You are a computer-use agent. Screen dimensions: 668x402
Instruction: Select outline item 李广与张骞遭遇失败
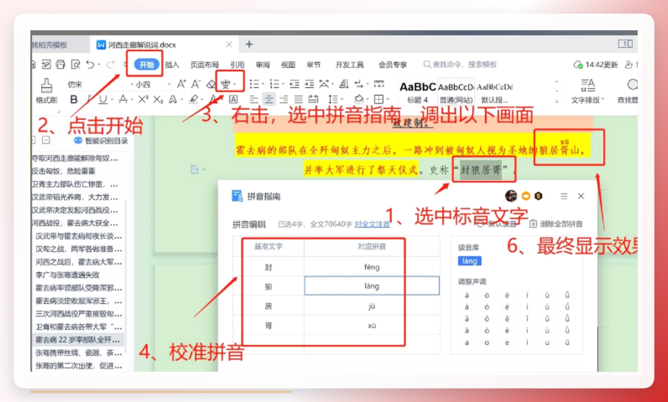click(67, 275)
